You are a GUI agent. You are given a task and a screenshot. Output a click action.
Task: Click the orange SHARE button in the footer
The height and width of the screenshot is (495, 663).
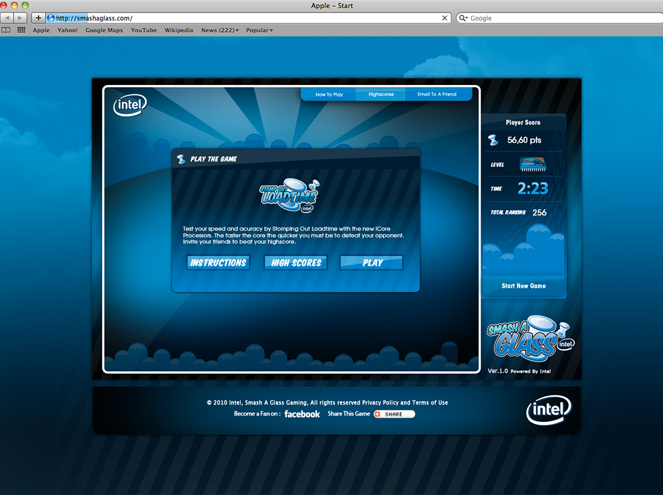click(x=394, y=414)
